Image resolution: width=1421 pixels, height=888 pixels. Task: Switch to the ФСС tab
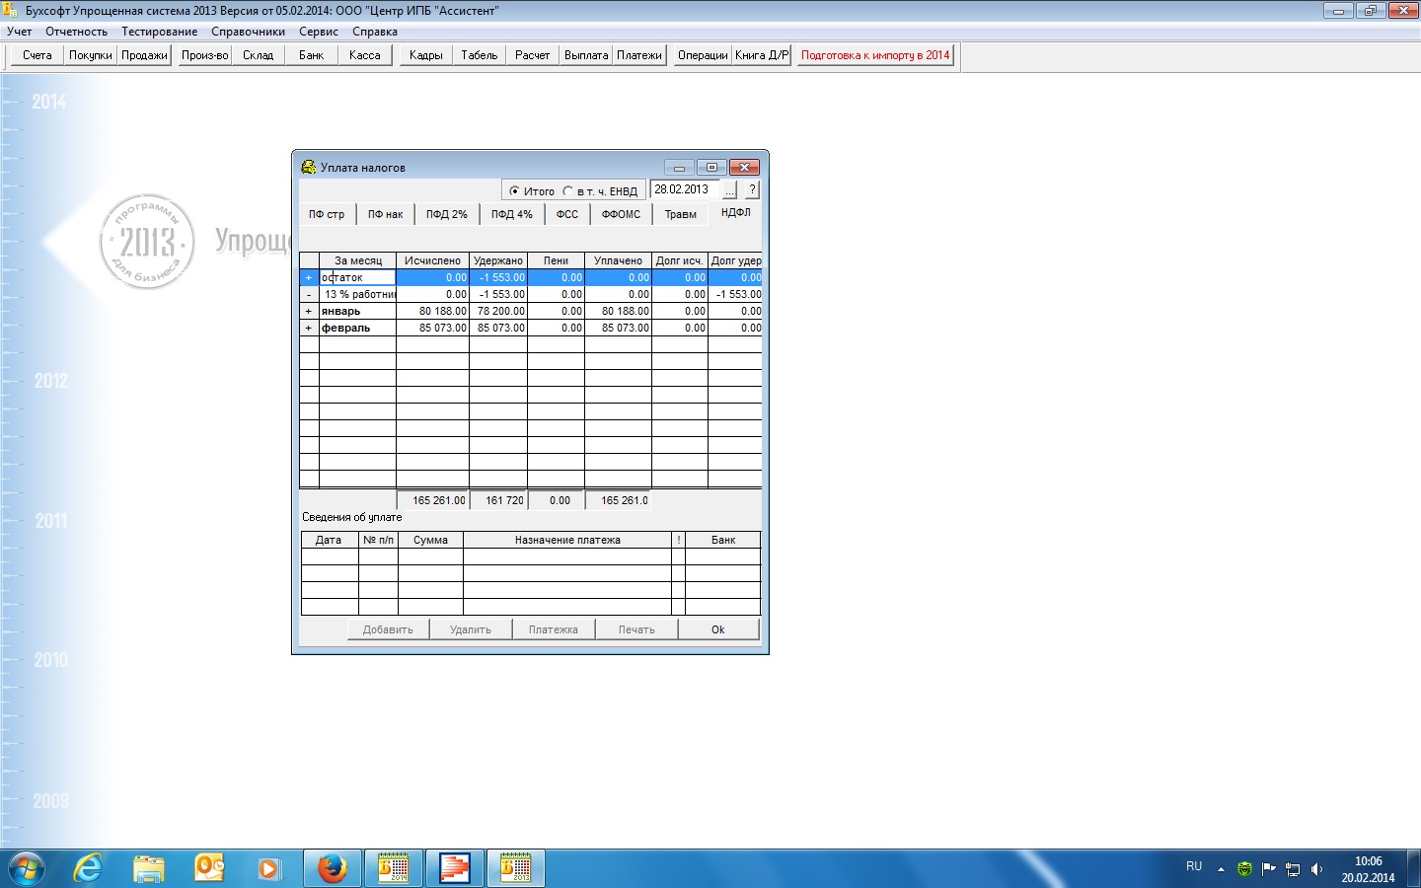point(566,214)
